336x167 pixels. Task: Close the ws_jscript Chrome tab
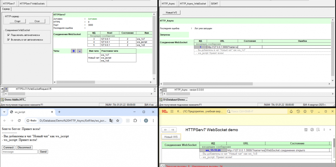52,112
